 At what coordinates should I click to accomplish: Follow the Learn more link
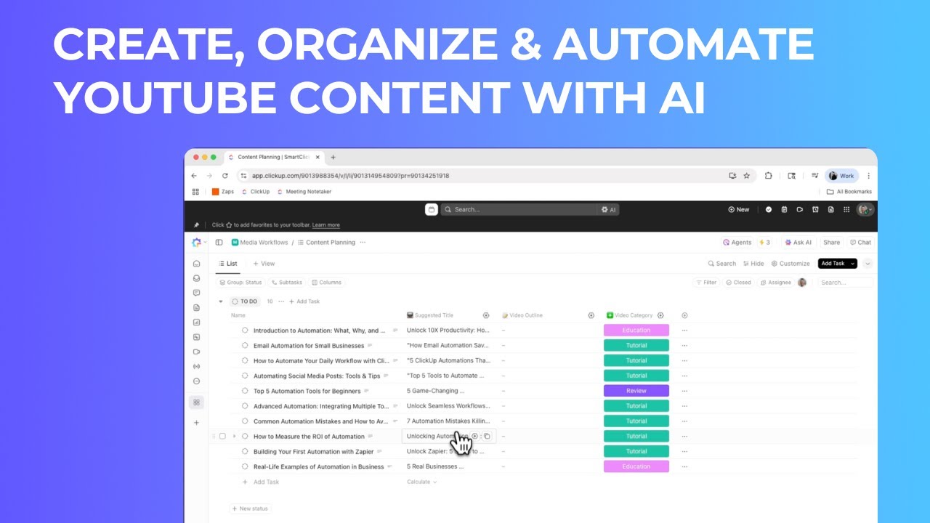coord(325,225)
